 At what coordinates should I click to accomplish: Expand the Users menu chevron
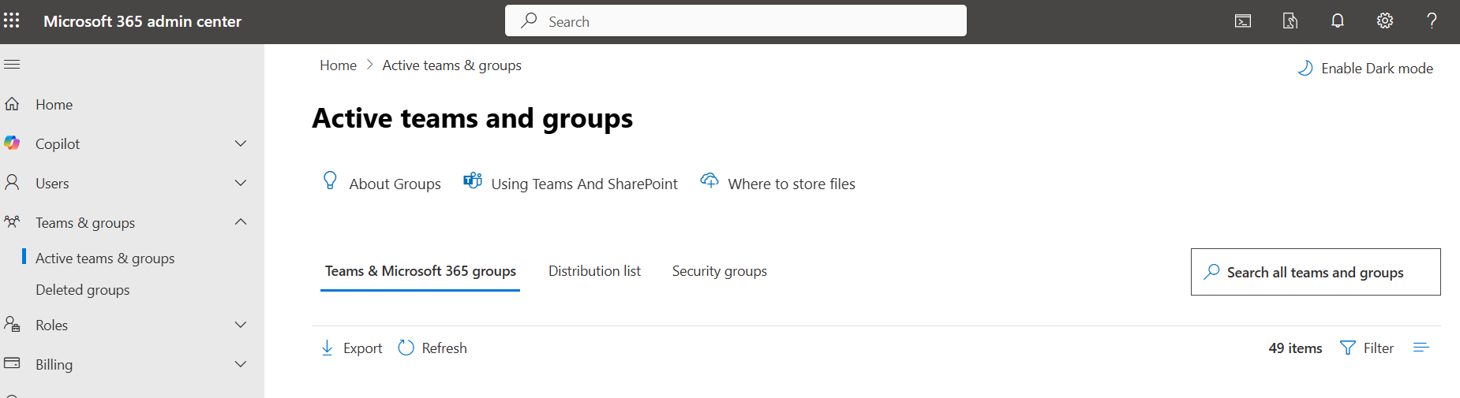pos(241,183)
